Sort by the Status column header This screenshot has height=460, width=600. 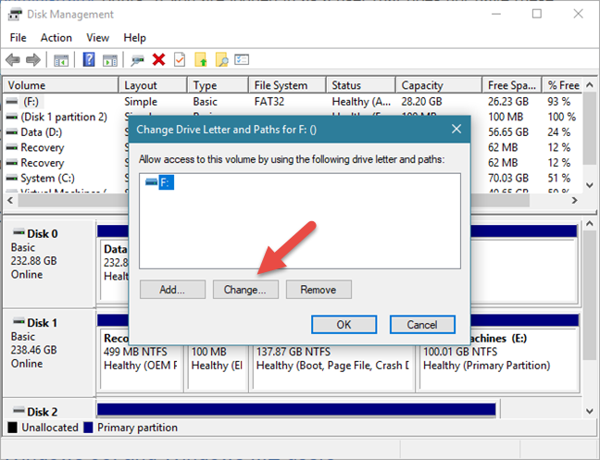pos(361,85)
